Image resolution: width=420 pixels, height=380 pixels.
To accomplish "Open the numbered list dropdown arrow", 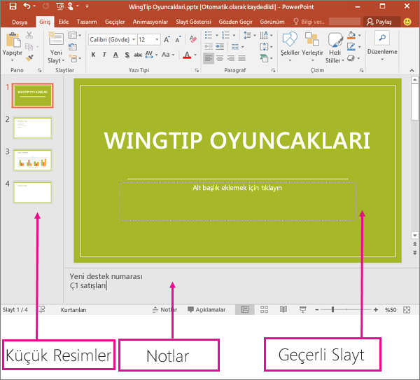I will (234, 35).
